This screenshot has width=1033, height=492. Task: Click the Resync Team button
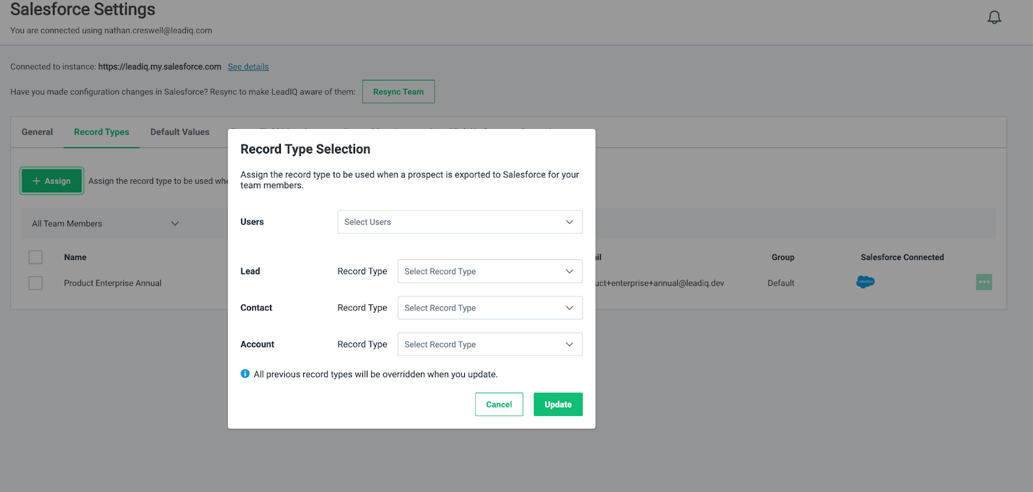(398, 92)
